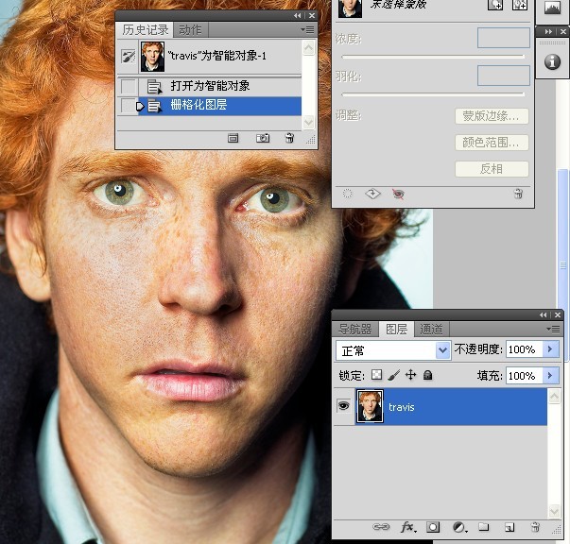Image resolution: width=570 pixels, height=544 pixels.
Task: Lock image pixels brush icon
Action: (393, 375)
